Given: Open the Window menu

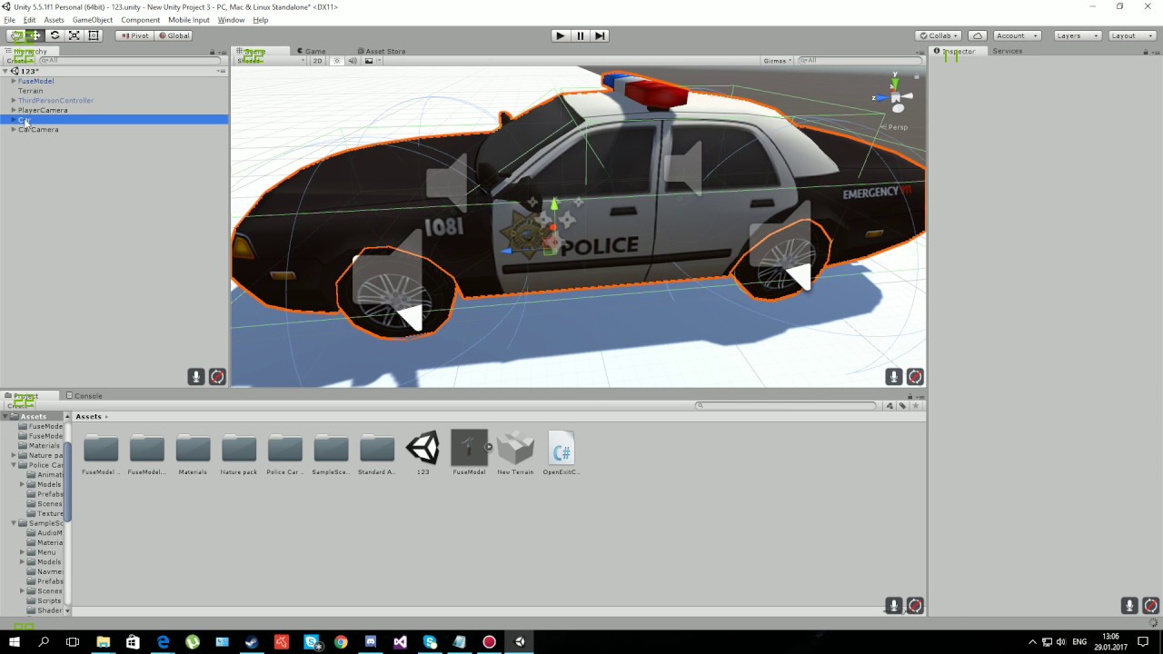Looking at the screenshot, I should (231, 20).
